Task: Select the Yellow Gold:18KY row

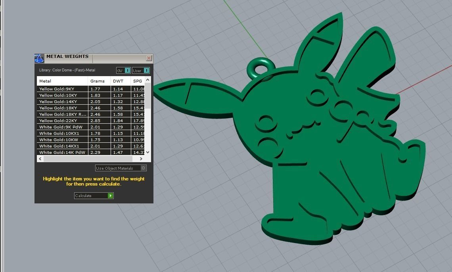Action: (90, 108)
